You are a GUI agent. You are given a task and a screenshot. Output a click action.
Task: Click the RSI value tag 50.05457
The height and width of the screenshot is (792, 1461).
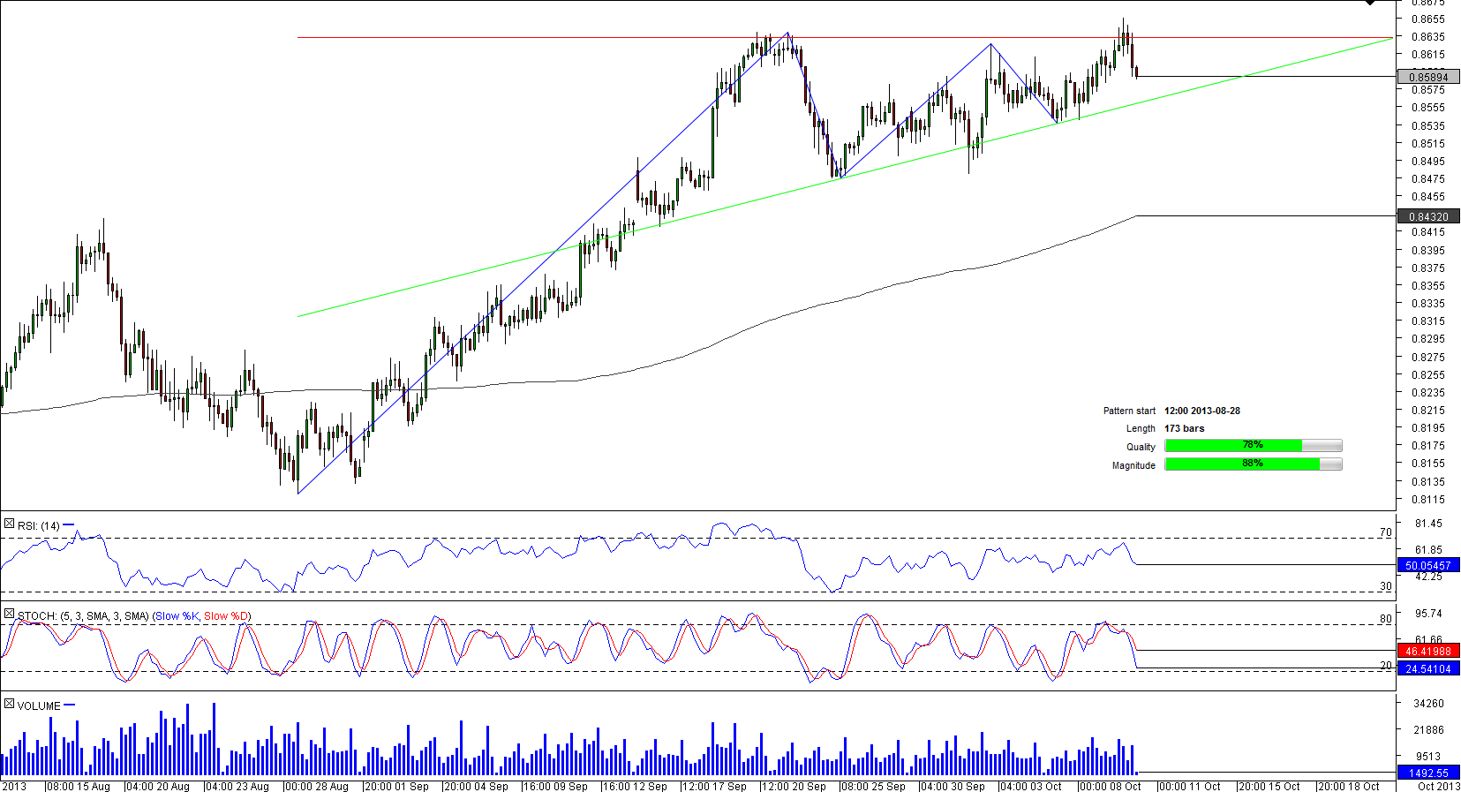point(1427,566)
